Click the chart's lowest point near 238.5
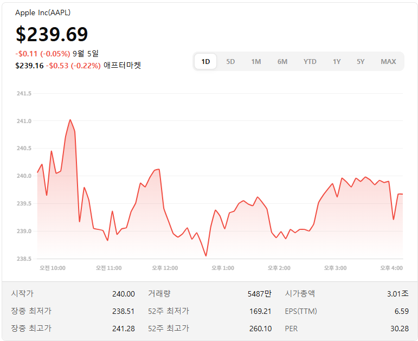 click(x=206, y=256)
